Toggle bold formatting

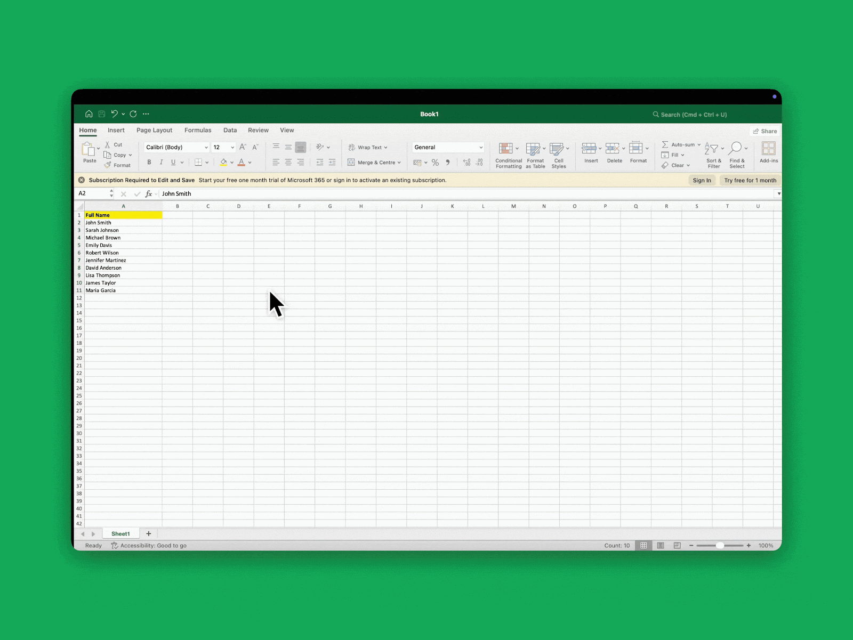coord(149,162)
